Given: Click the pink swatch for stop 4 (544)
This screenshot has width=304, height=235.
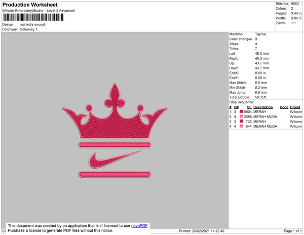Looking at the screenshot, I should (241, 126).
